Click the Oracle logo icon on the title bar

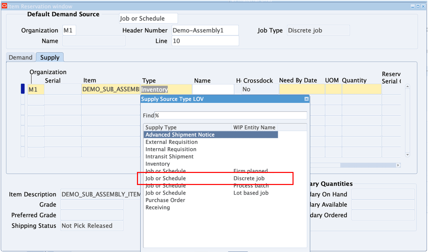[x=4, y=6]
